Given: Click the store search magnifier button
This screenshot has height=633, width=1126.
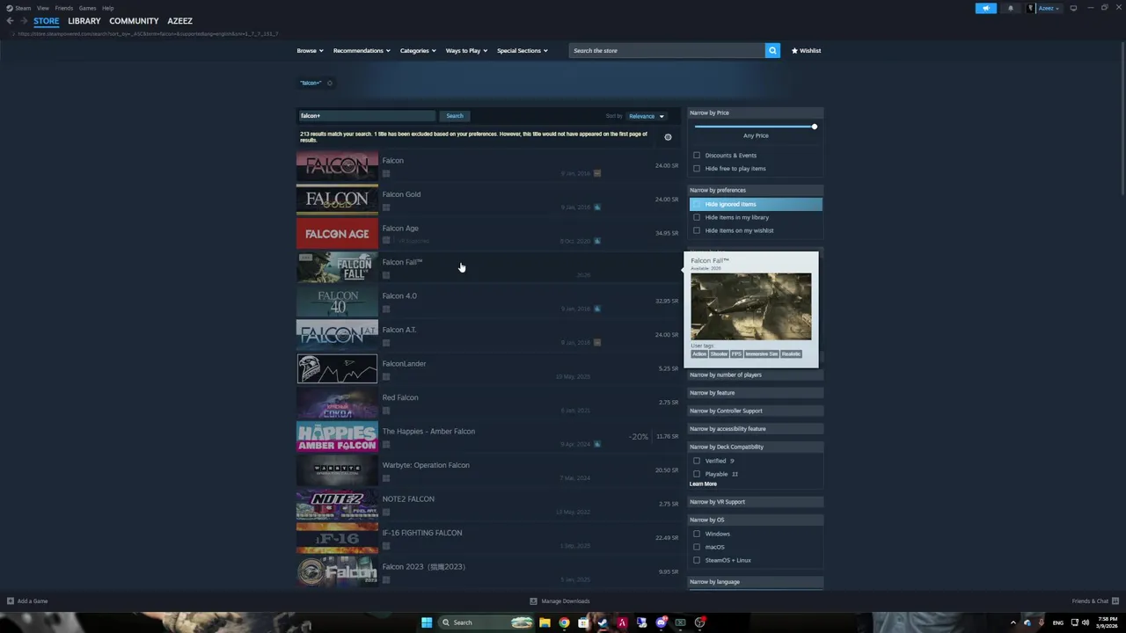Looking at the screenshot, I should point(772,50).
